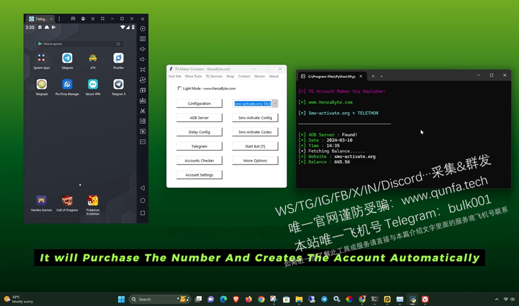Click the Android back triangle in the emulator
Image resolution: width=519 pixels, height=306 pixels.
pyautogui.click(x=142, y=188)
